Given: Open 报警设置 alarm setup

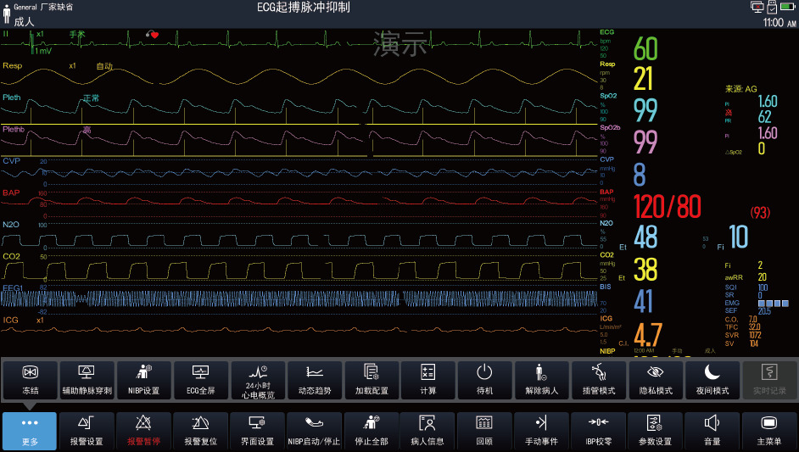Looking at the screenshot, I should pyautogui.click(x=87, y=431).
